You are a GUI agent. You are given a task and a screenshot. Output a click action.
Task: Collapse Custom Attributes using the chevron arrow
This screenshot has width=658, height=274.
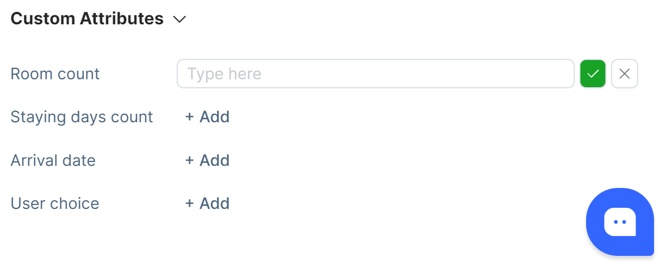[180, 19]
